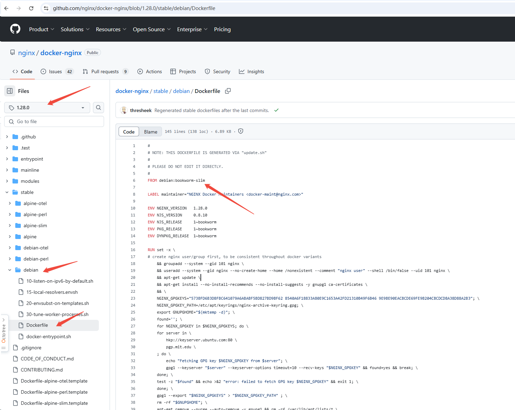The image size is (515, 410).
Task: Click the repository icon beside nginx
Action: [x=12, y=53]
